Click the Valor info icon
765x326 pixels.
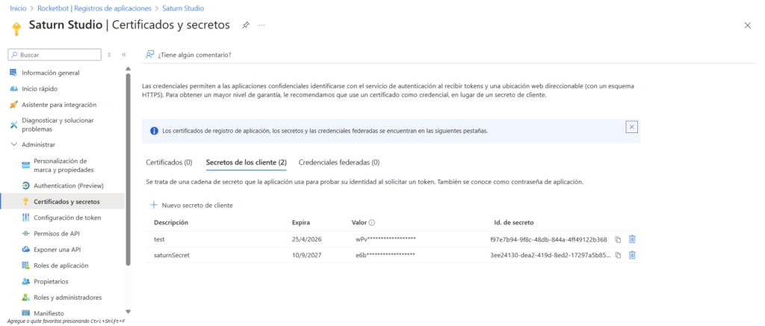[372, 223]
